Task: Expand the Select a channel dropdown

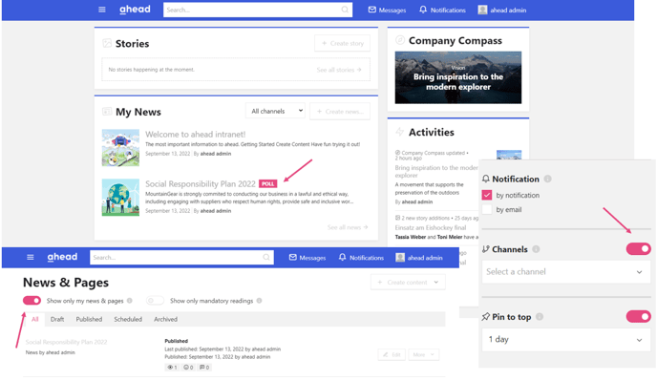Action: (x=566, y=271)
